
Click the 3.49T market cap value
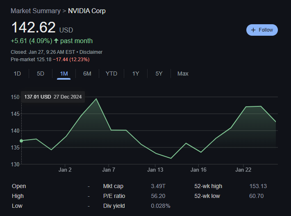158,186
